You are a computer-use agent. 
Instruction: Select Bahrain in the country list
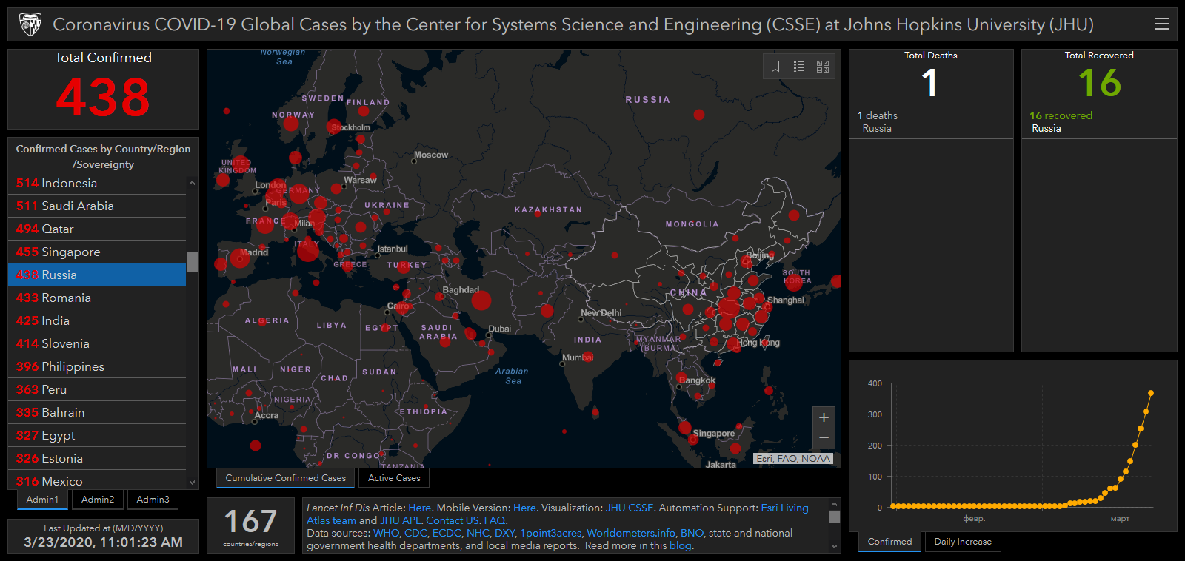pos(97,412)
